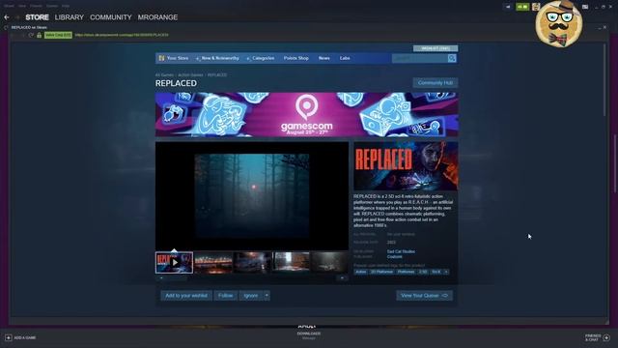Open the View menu
This screenshot has height=348, width=618.
coord(22,6)
